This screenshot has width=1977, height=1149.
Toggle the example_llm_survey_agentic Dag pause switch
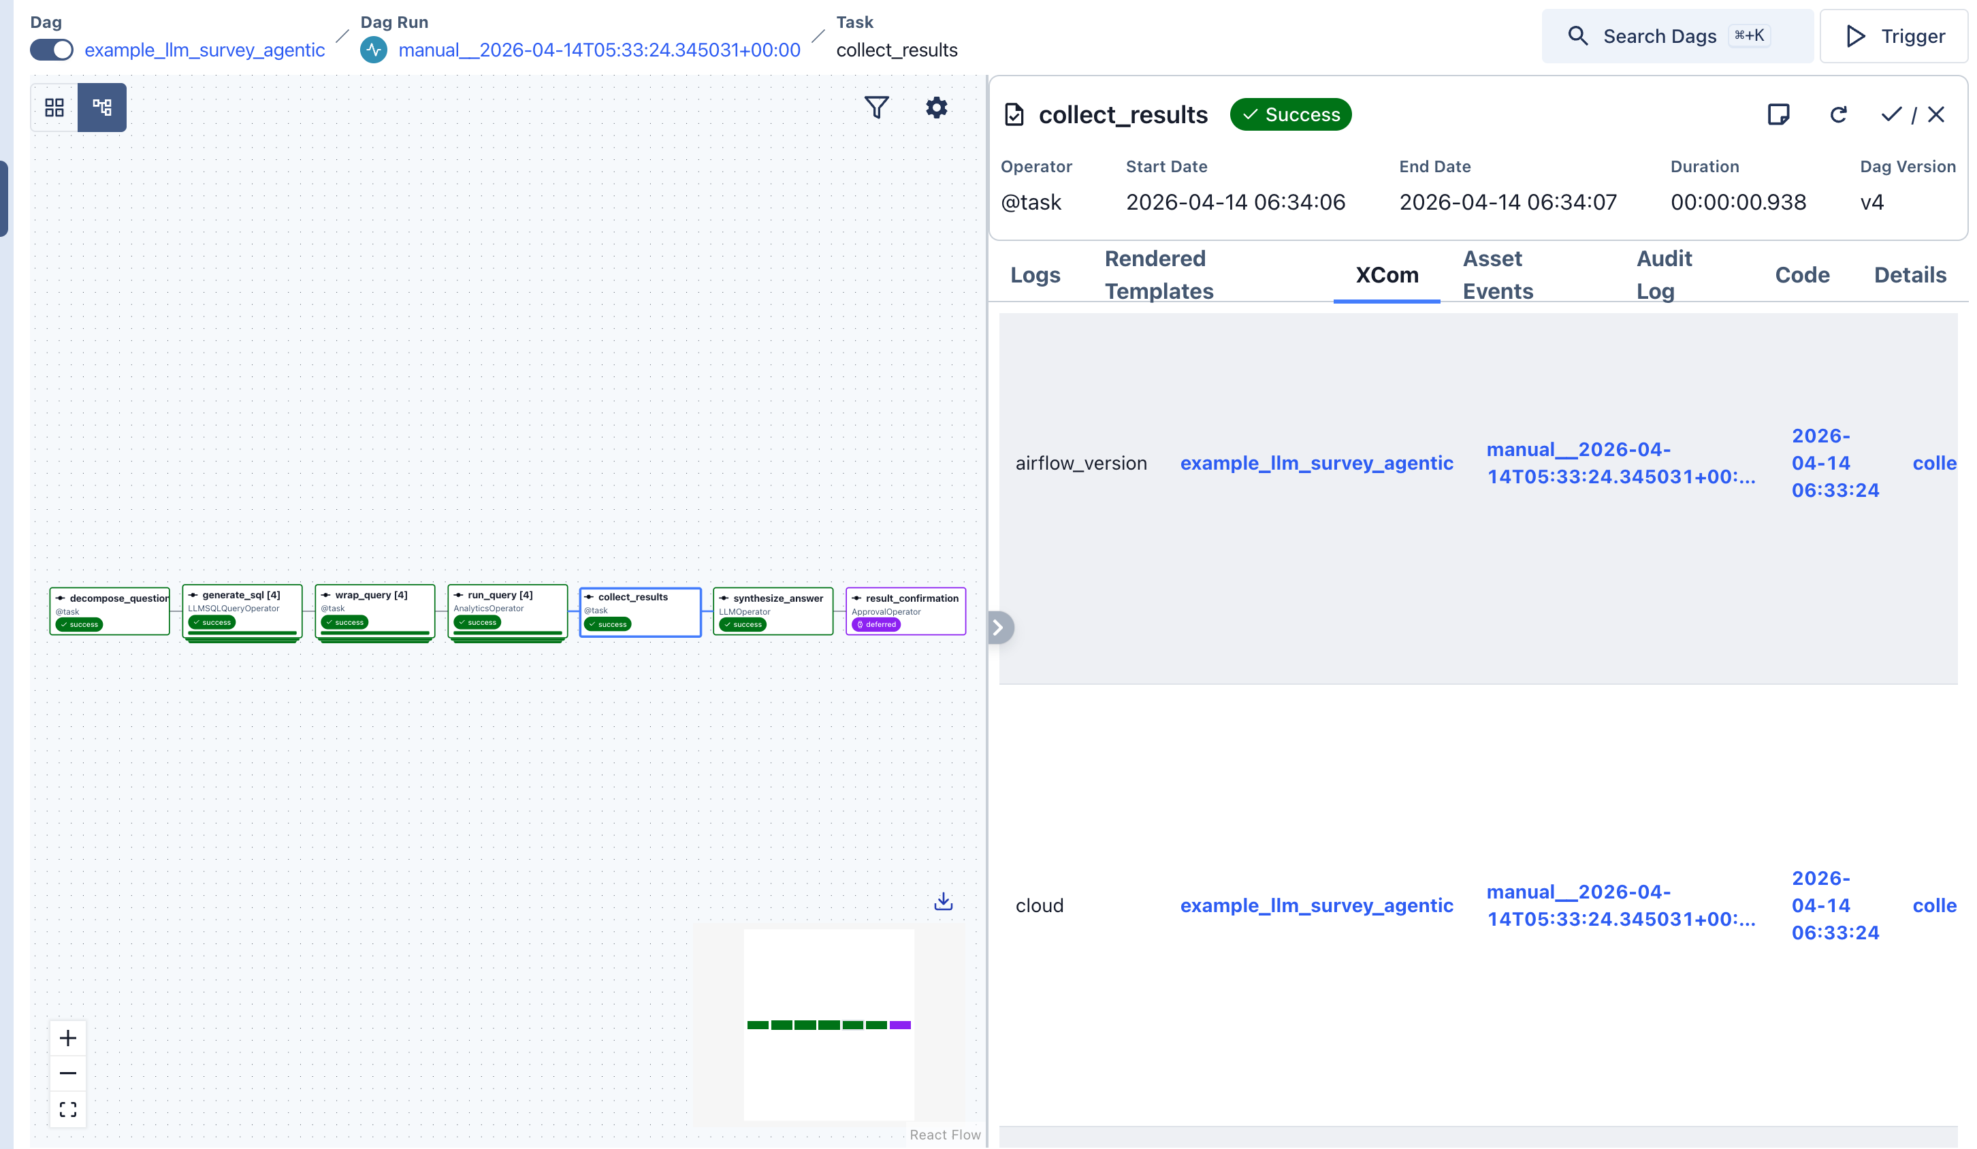[52, 50]
